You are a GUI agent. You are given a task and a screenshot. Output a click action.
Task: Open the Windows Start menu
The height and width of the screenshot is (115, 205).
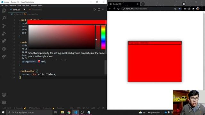(x=3, y=112)
